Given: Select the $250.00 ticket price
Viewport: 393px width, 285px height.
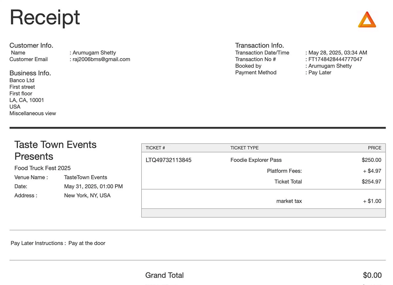Looking at the screenshot, I should click(371, 160).
